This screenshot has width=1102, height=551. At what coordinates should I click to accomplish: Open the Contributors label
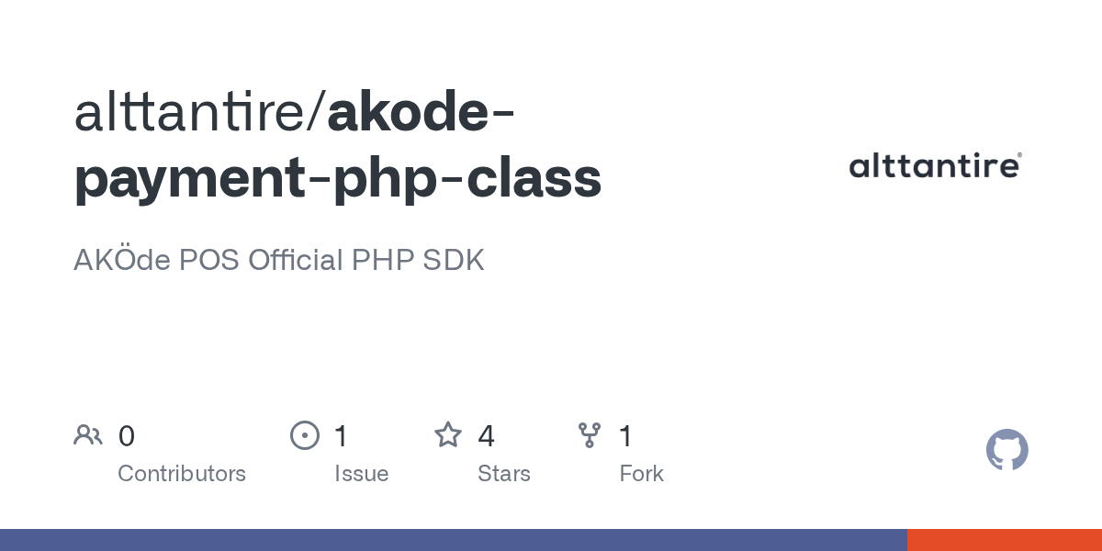point(182,474)
